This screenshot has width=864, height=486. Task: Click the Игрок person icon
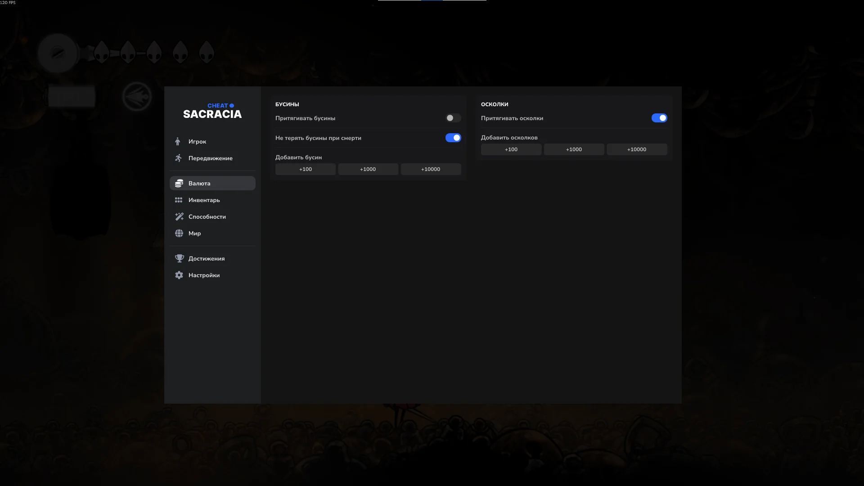[178, 142]
